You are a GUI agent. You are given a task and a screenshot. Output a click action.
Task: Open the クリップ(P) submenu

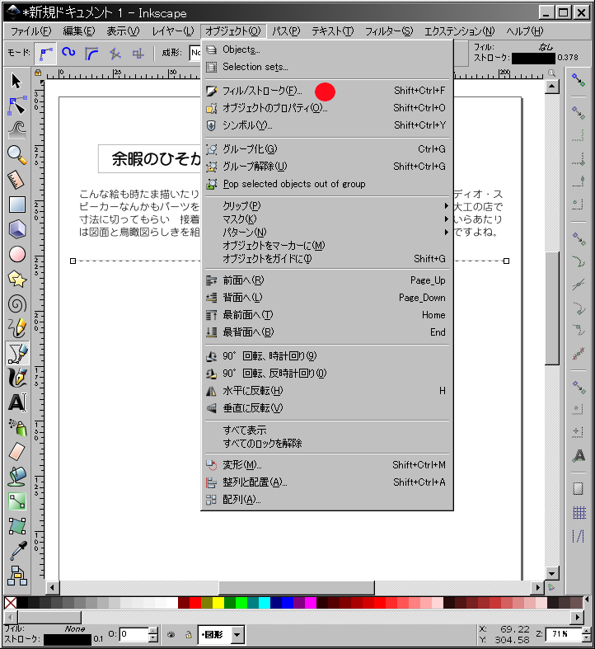[327, 205]
